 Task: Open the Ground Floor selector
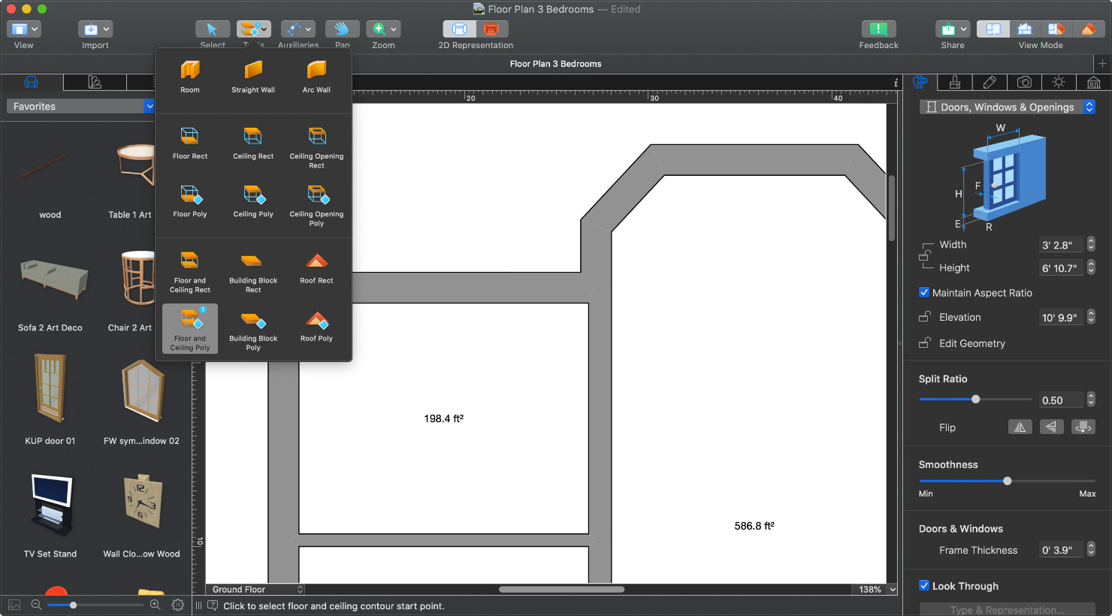[x=255, y=589]
